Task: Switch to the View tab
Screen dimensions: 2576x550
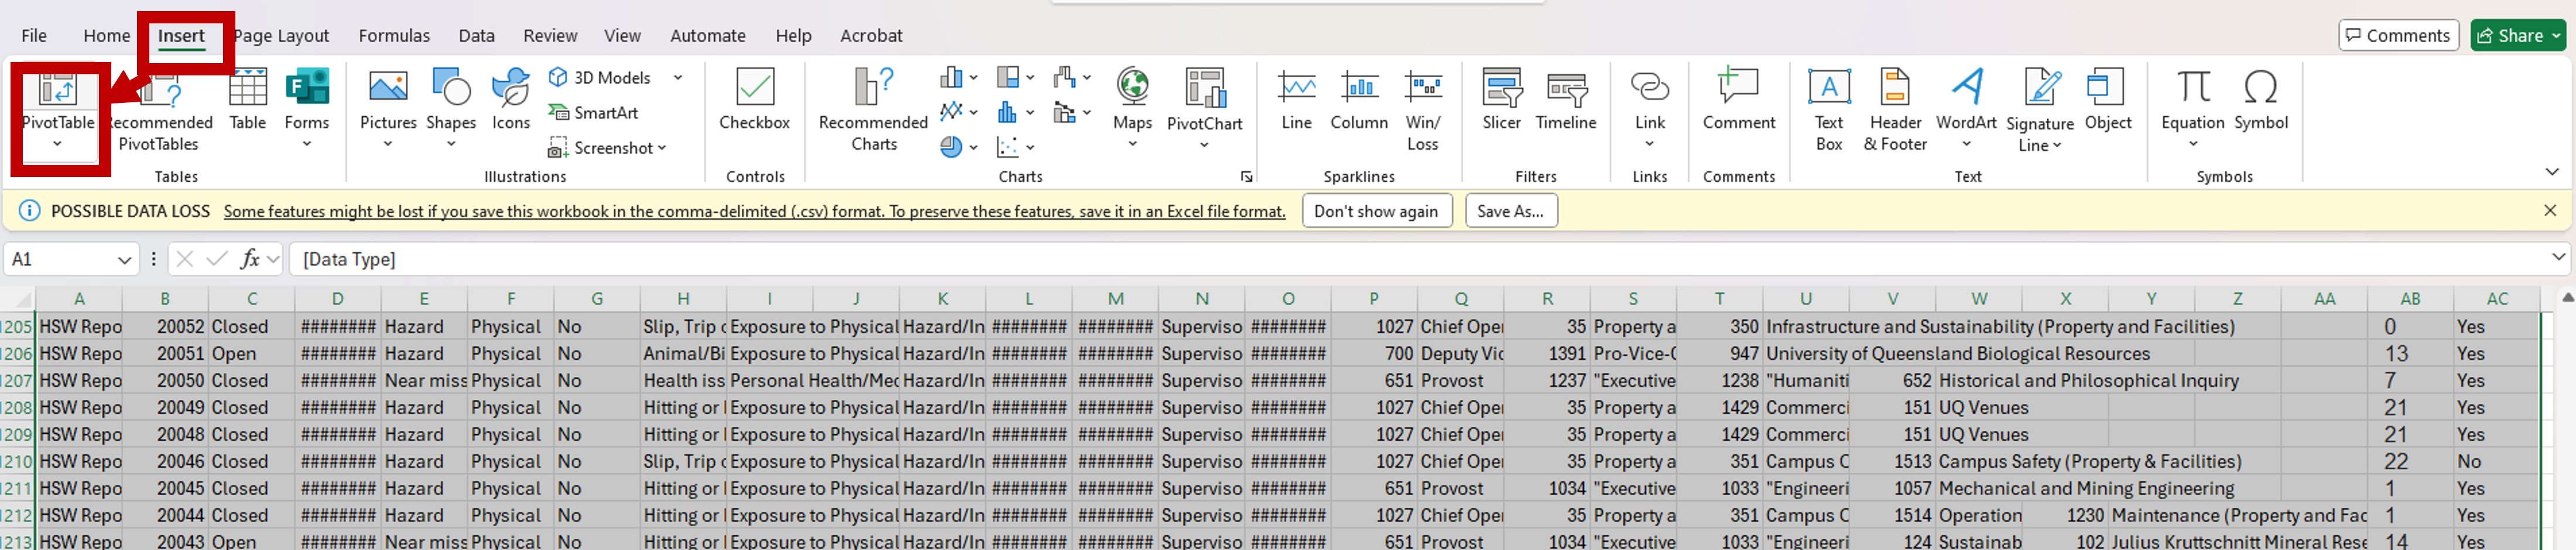Action: [622, 36]
